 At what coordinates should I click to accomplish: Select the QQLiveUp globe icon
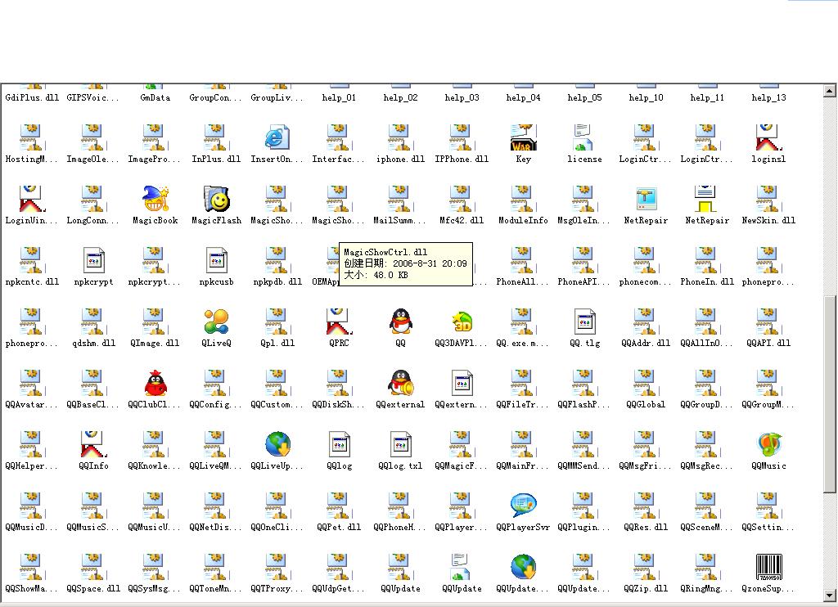(277, 444)
